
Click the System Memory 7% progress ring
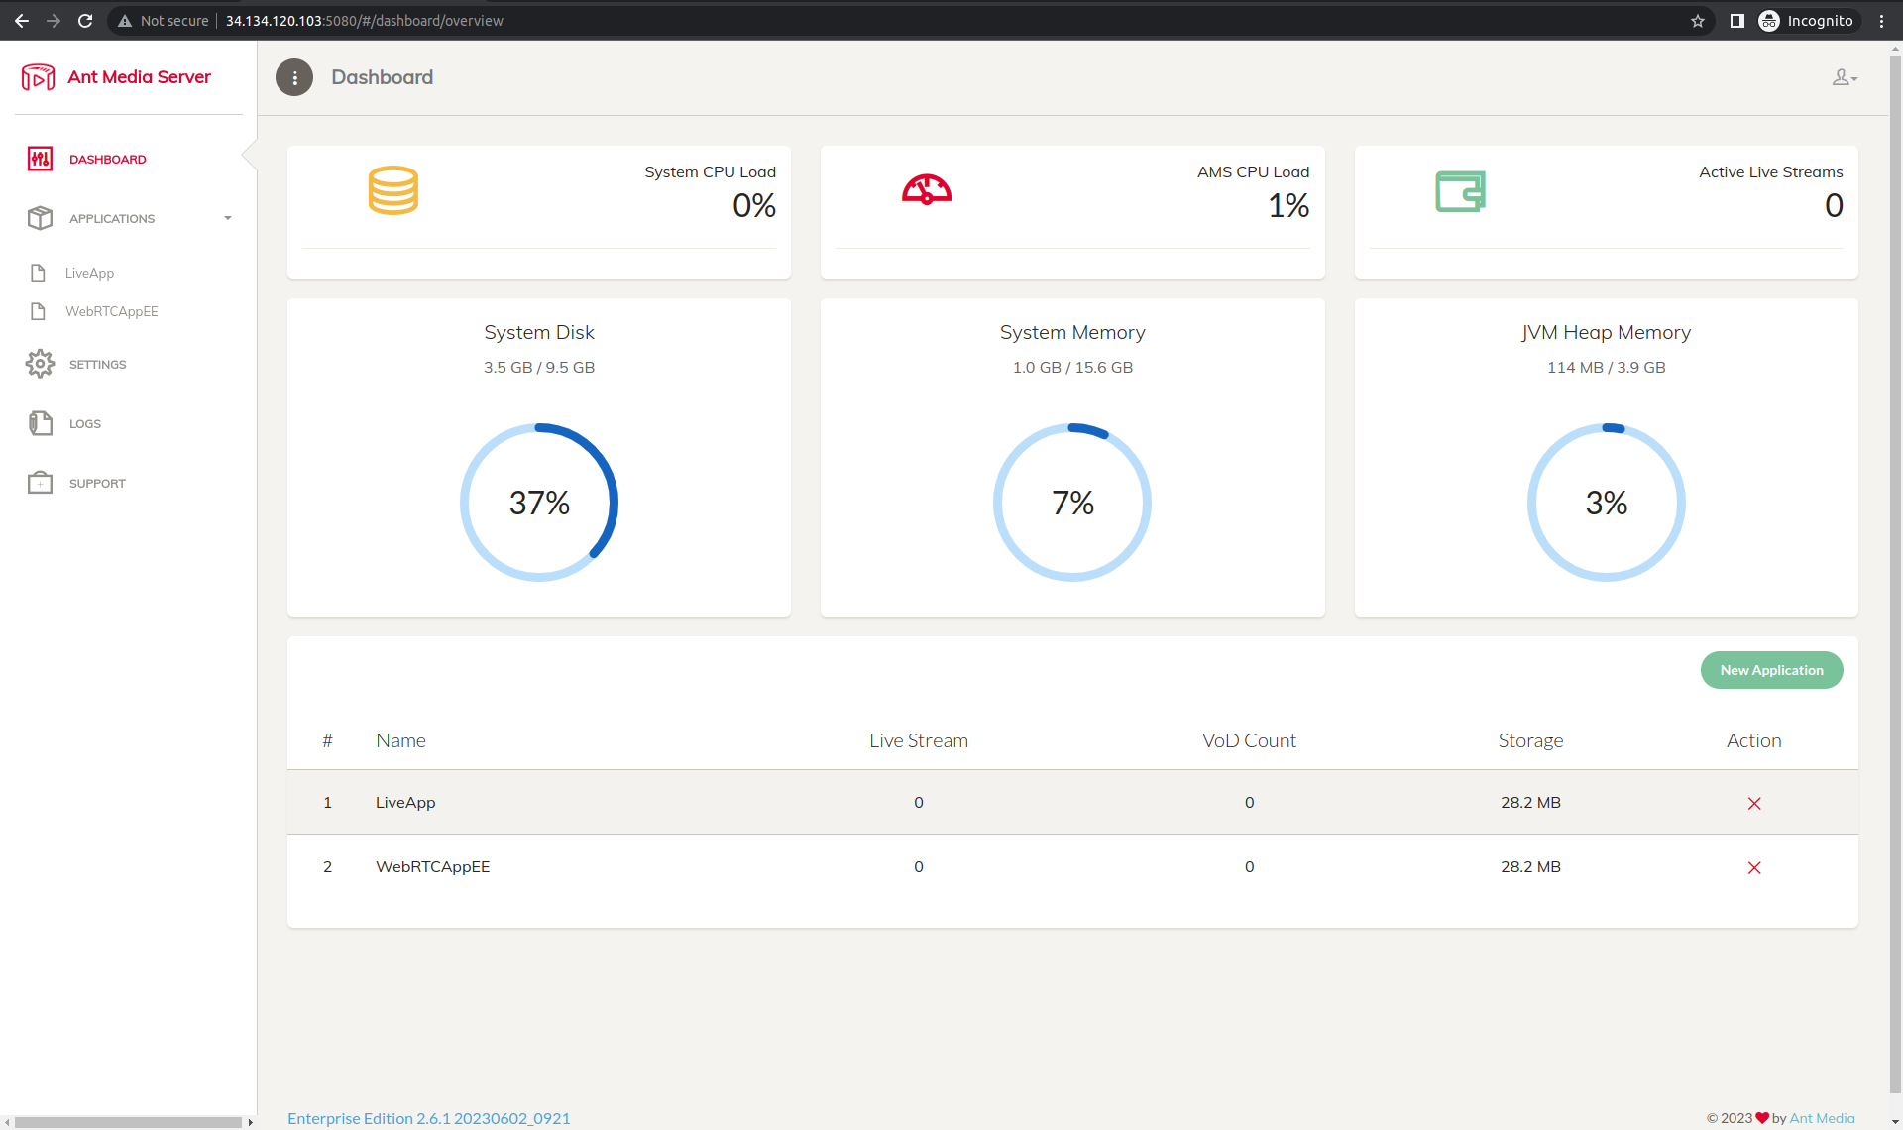(x=1072, y=503)
